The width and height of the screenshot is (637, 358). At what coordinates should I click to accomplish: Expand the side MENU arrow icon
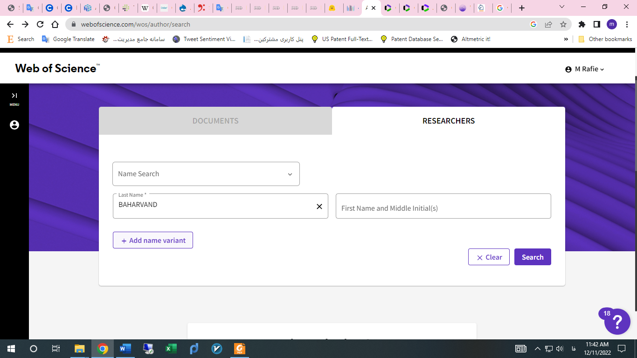tap(14, 96)
